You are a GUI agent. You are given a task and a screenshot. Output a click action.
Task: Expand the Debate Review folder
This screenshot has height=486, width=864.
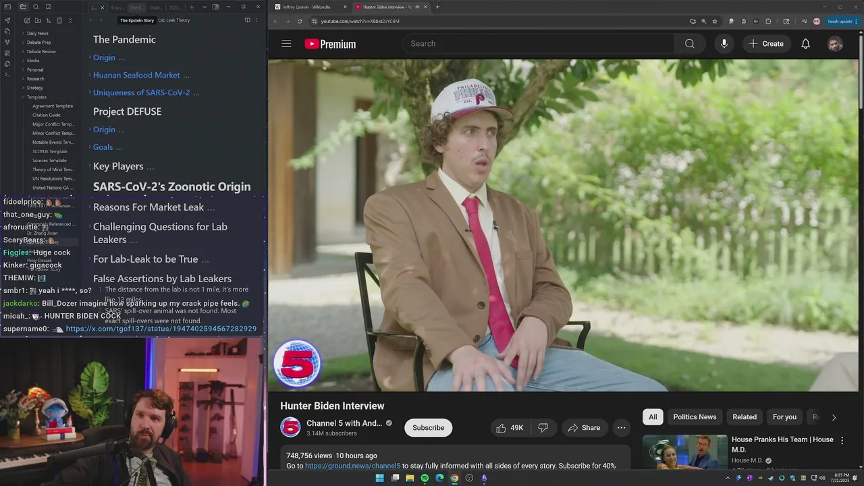pyautogui.click(x=41, y=51)
